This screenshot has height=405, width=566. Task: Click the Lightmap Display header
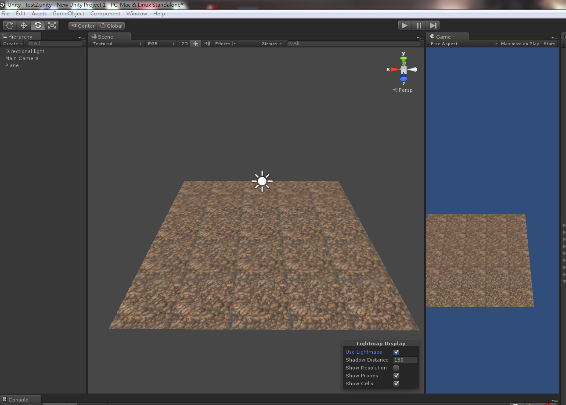381,344
